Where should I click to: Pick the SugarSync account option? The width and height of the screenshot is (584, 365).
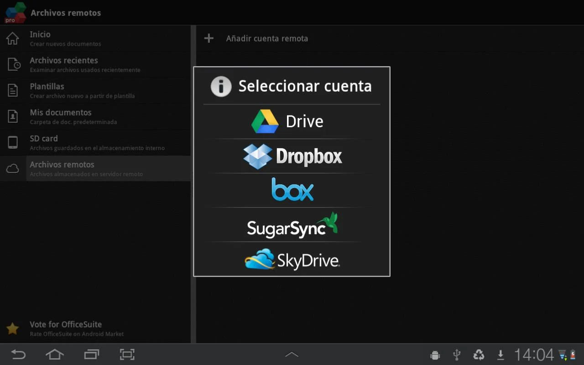[292, 224]
